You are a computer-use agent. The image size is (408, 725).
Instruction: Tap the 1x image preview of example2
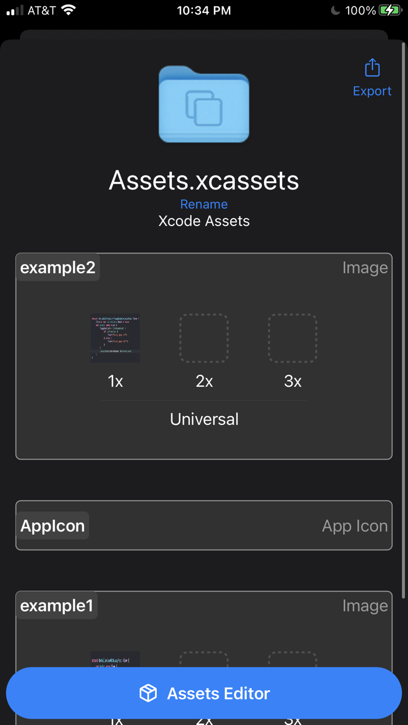(x=115, y=338)
